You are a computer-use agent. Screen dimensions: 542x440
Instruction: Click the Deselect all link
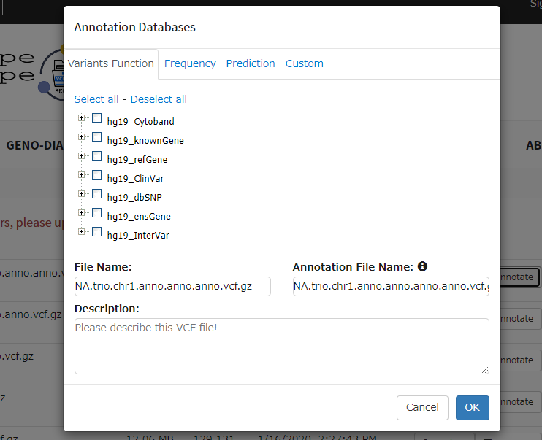coord(159,99)
